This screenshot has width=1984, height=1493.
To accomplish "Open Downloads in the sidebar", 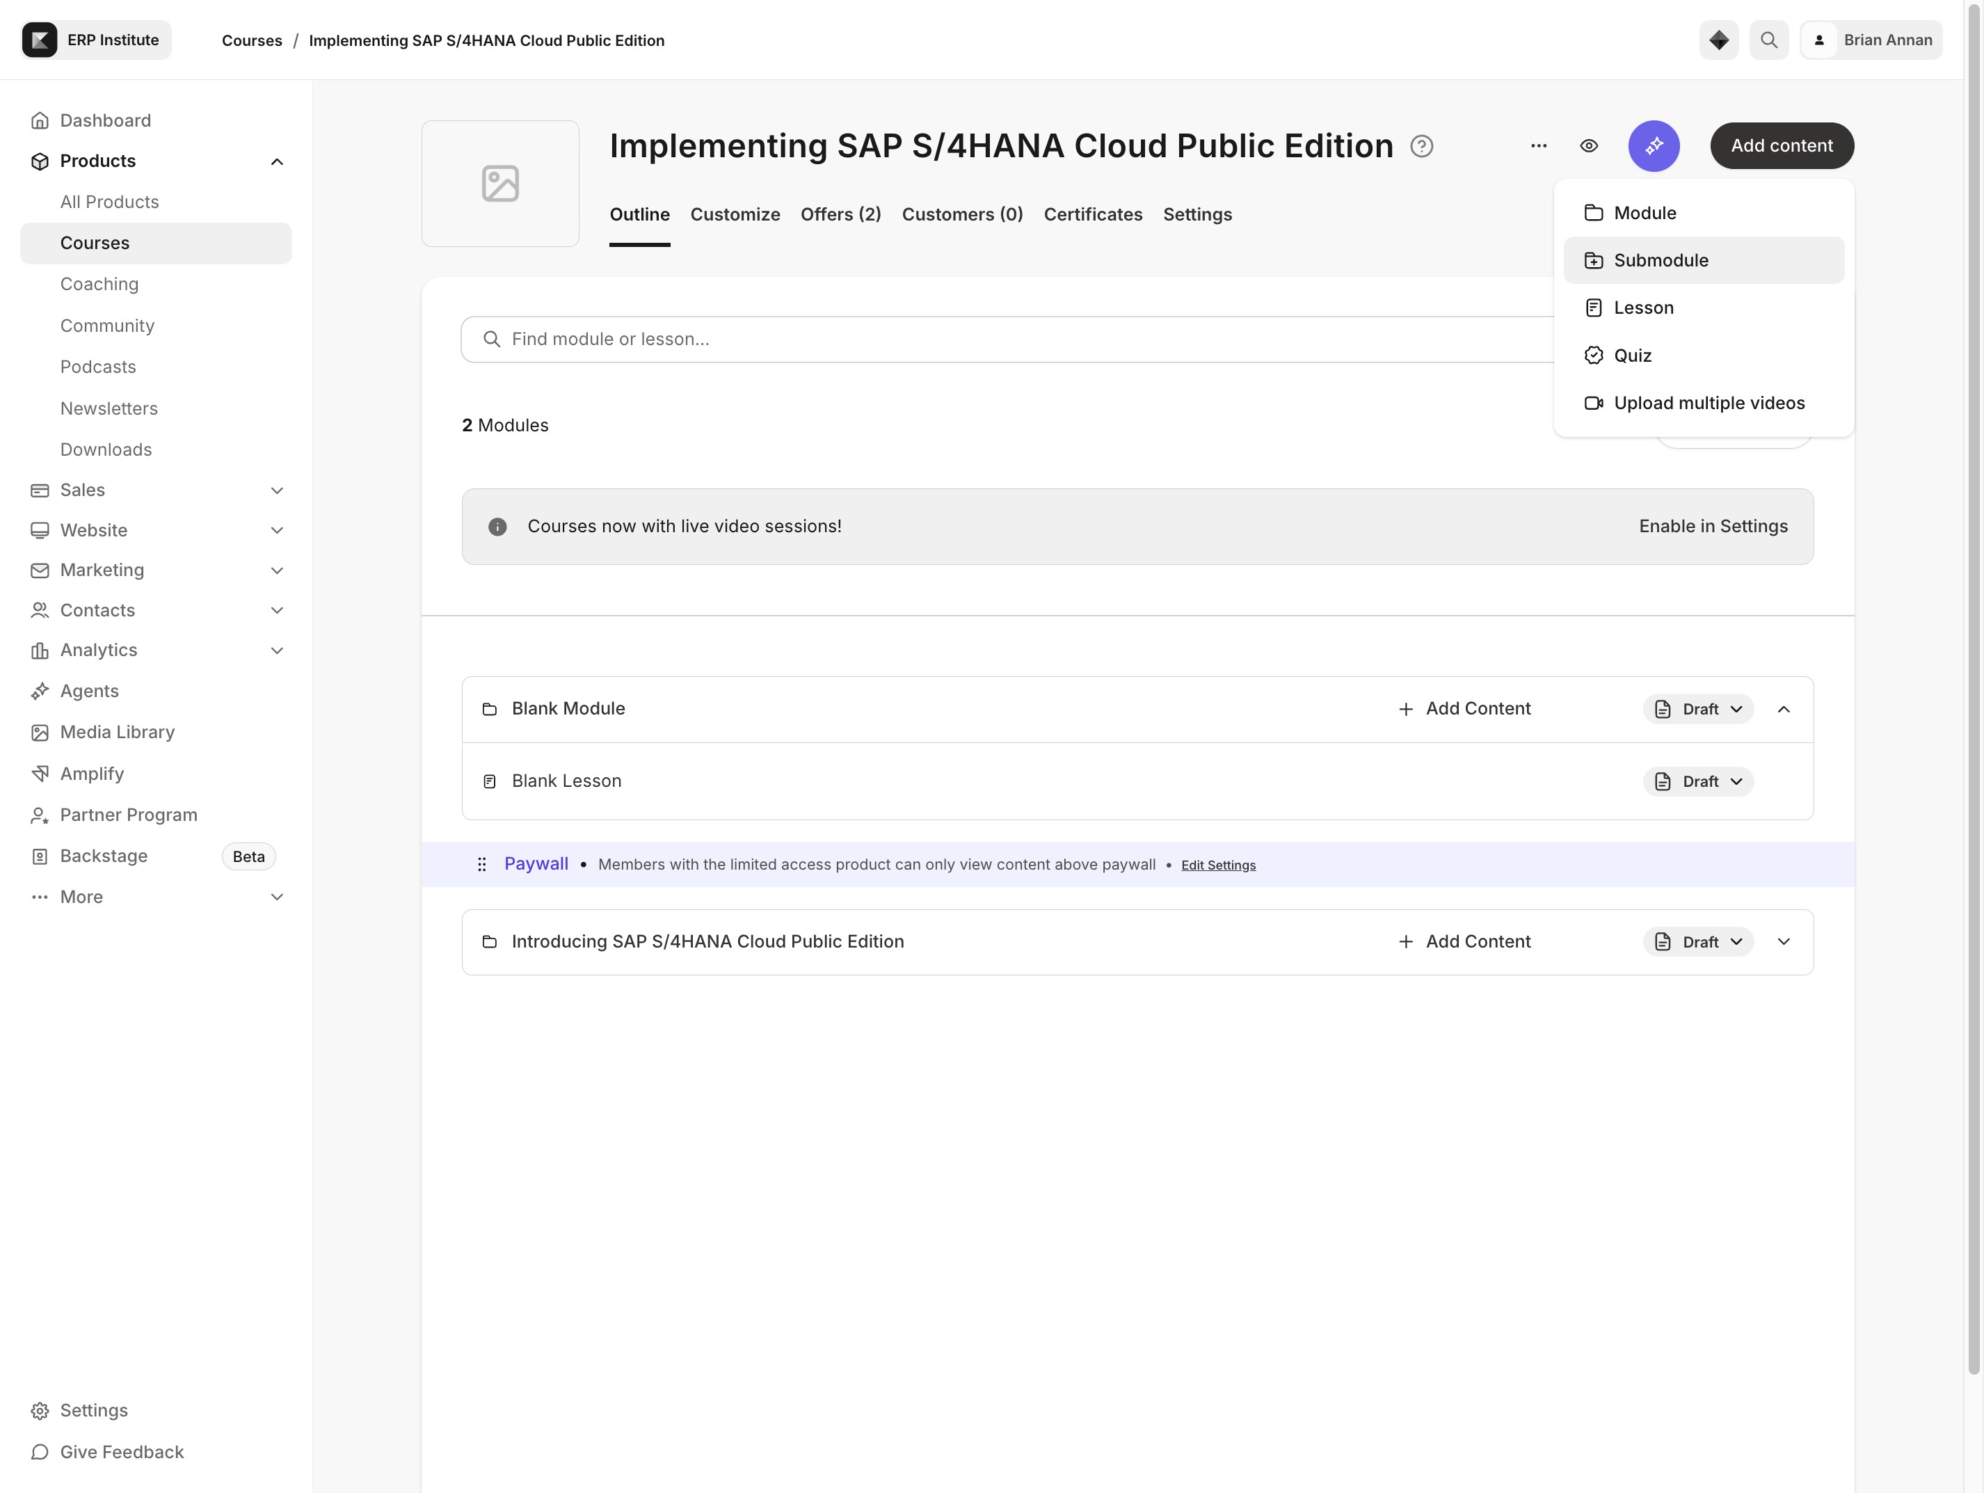I will click(106, 449).
